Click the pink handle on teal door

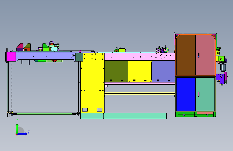click(x=199, y=94)
